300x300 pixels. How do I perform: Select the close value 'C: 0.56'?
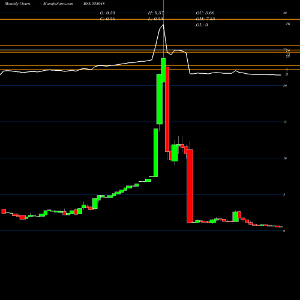[x=107, y=19]
